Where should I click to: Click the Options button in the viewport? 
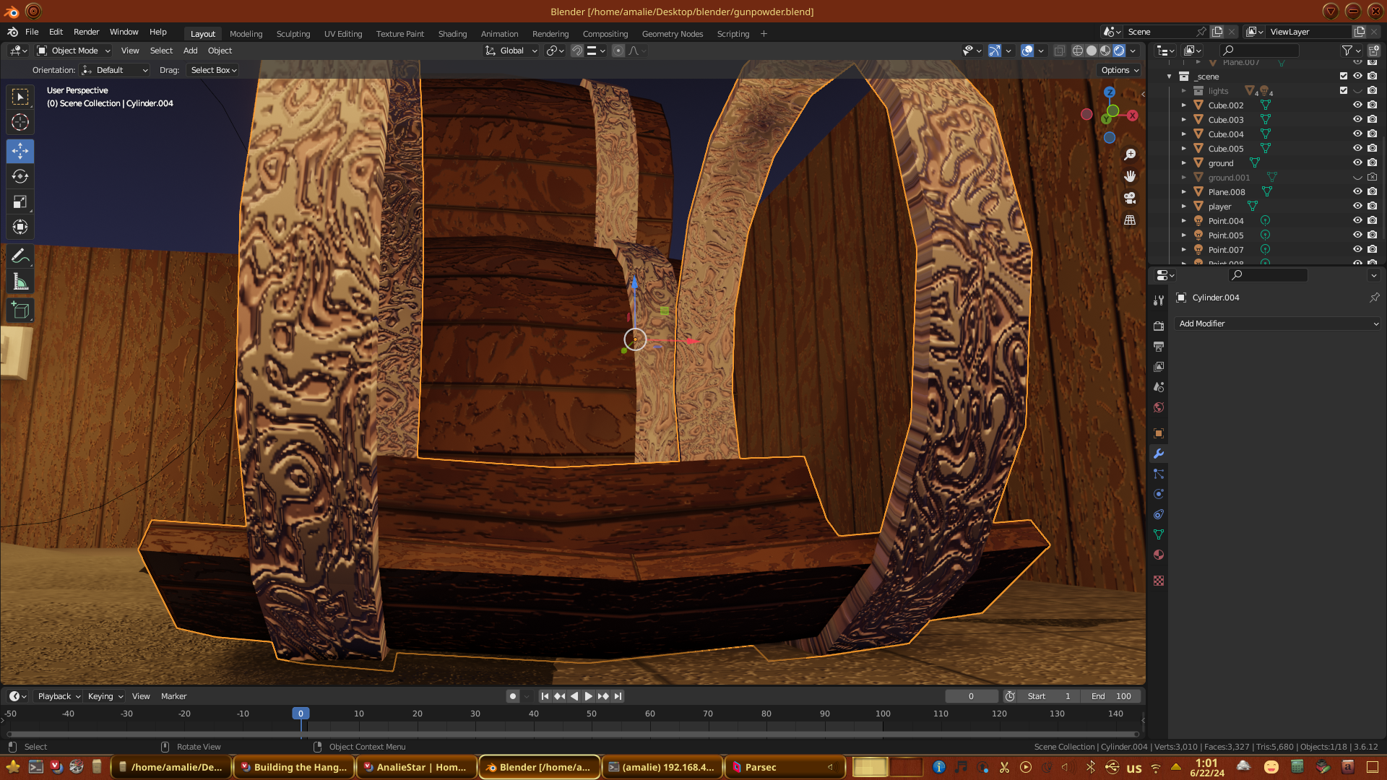1120,70
